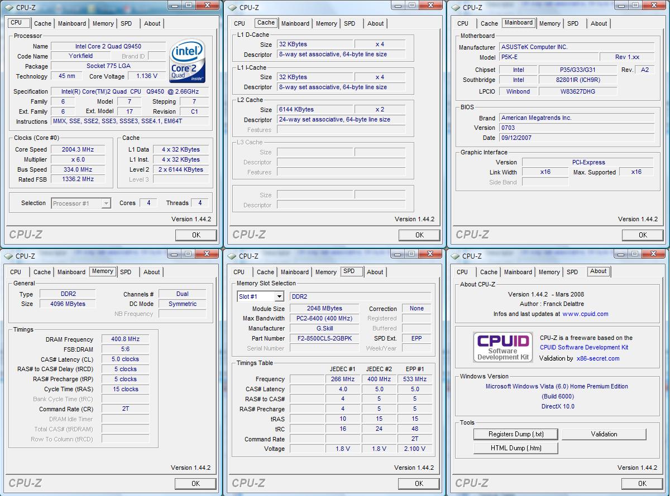Click the CPU-Z title icon in the CPU-tab window
Image resolution: width=670 pixels, height=496 pixels.
pos(8,7)
